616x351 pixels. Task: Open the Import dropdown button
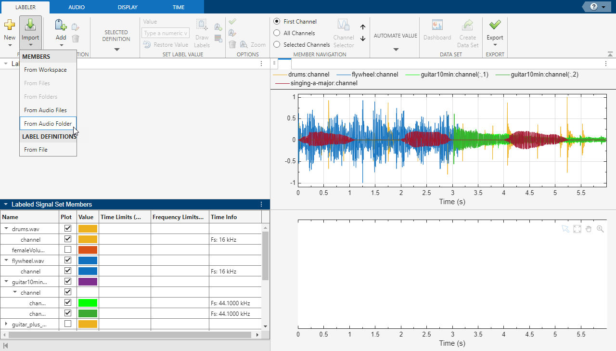[30, 33]
